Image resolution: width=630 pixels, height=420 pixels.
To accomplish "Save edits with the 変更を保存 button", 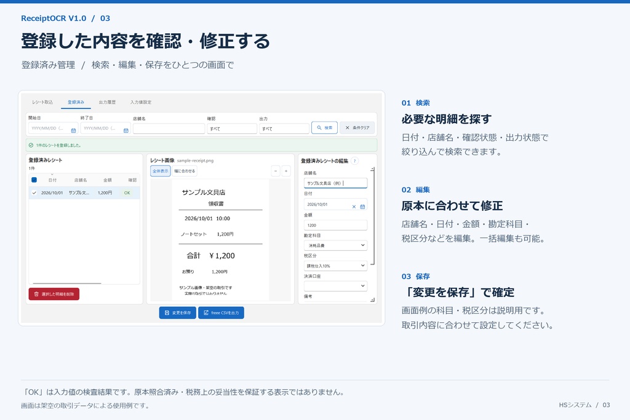I will [x=178, y=313].
